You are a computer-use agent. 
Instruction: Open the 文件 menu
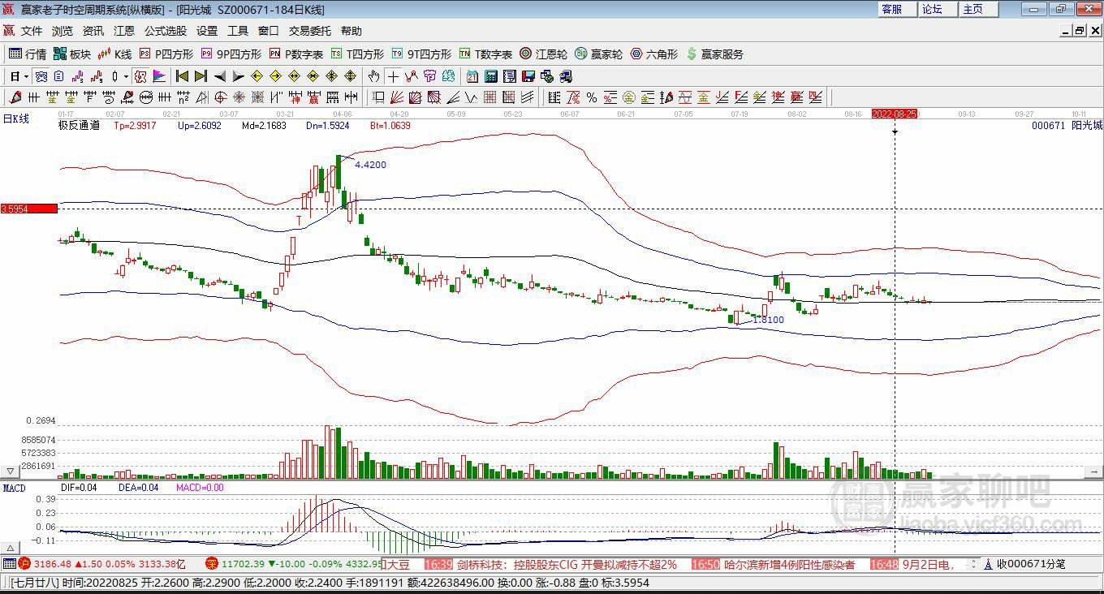[x=32, y=31]
